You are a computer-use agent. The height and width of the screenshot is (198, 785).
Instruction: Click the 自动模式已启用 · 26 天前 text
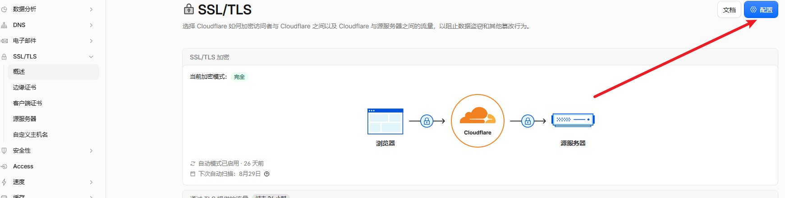tap(231, 163)
